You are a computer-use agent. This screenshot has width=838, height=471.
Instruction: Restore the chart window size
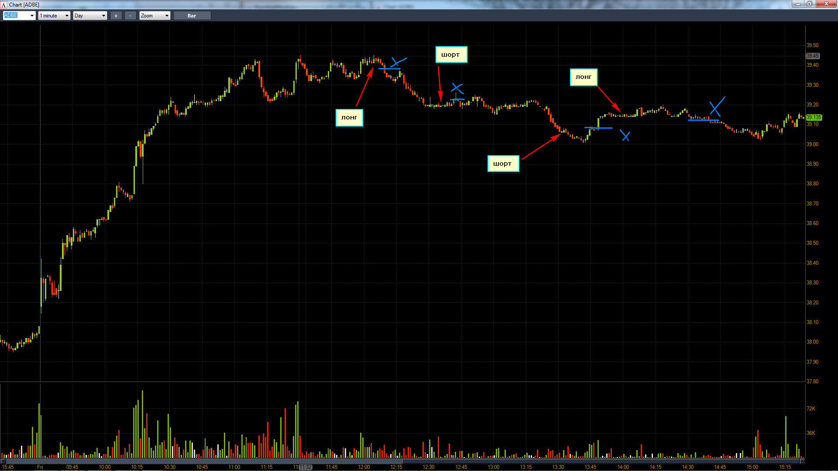coord(809,4)
